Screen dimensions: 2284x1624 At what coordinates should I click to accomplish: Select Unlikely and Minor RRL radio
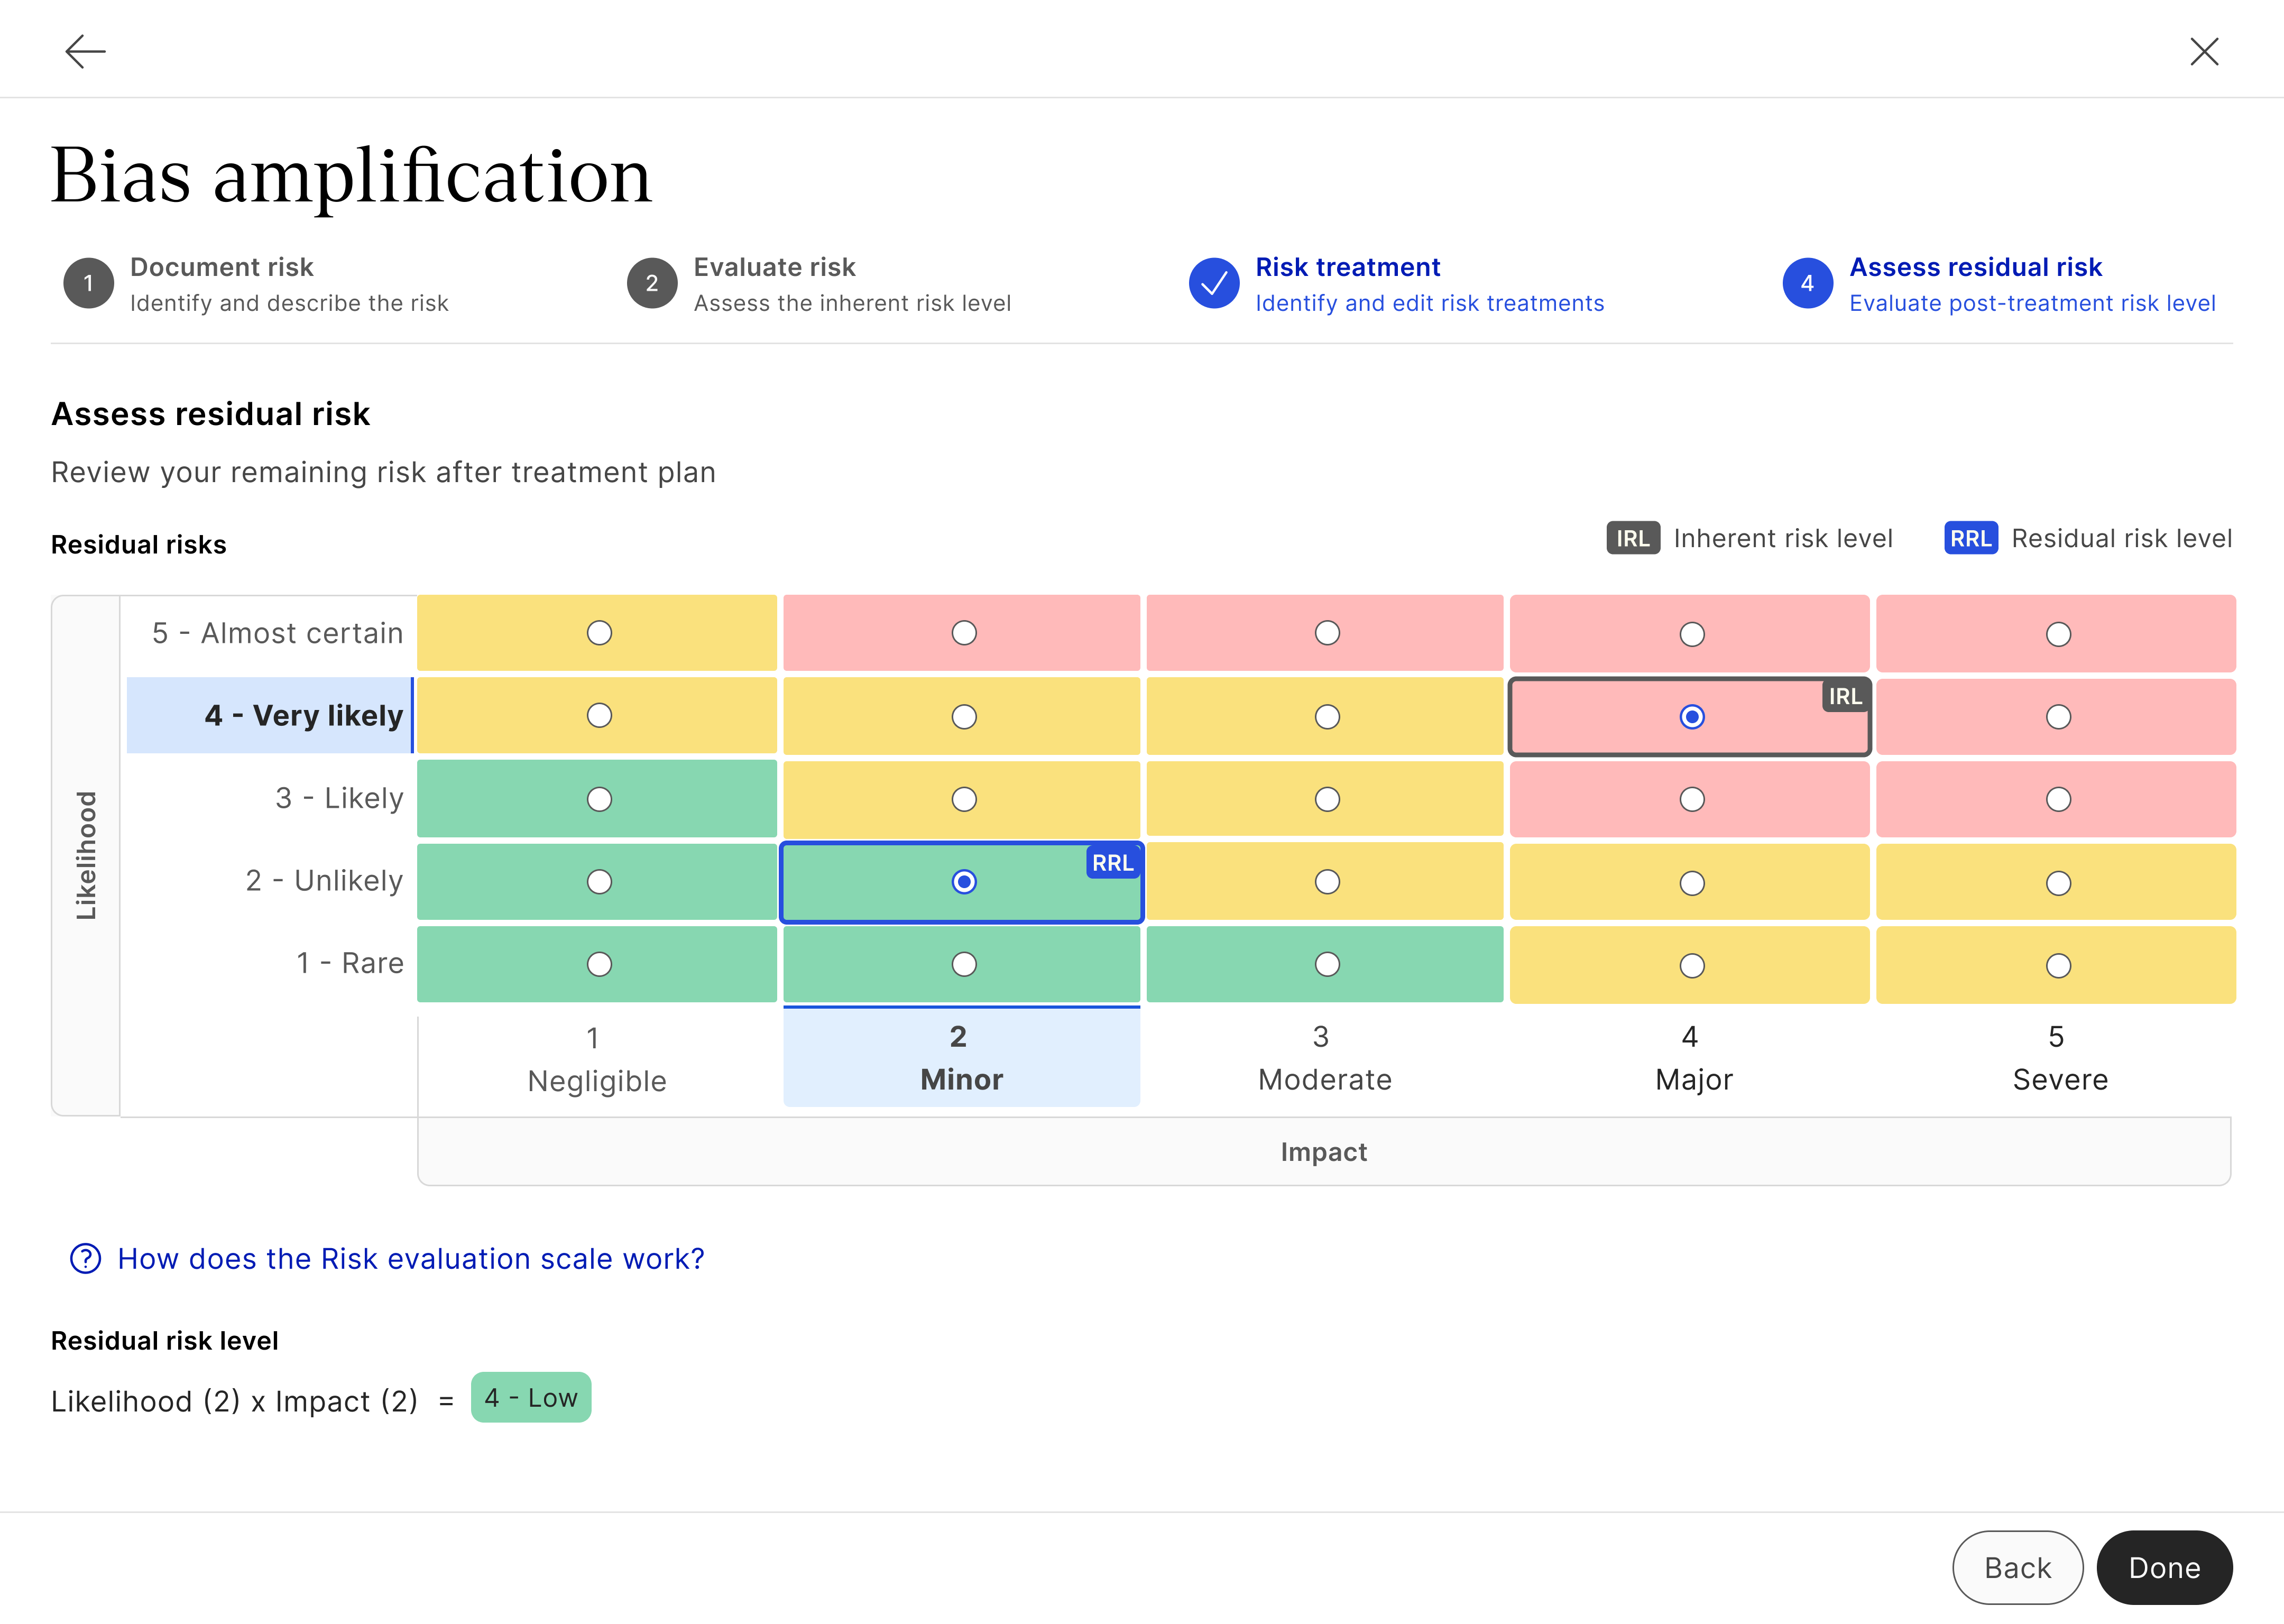(963, 882)
